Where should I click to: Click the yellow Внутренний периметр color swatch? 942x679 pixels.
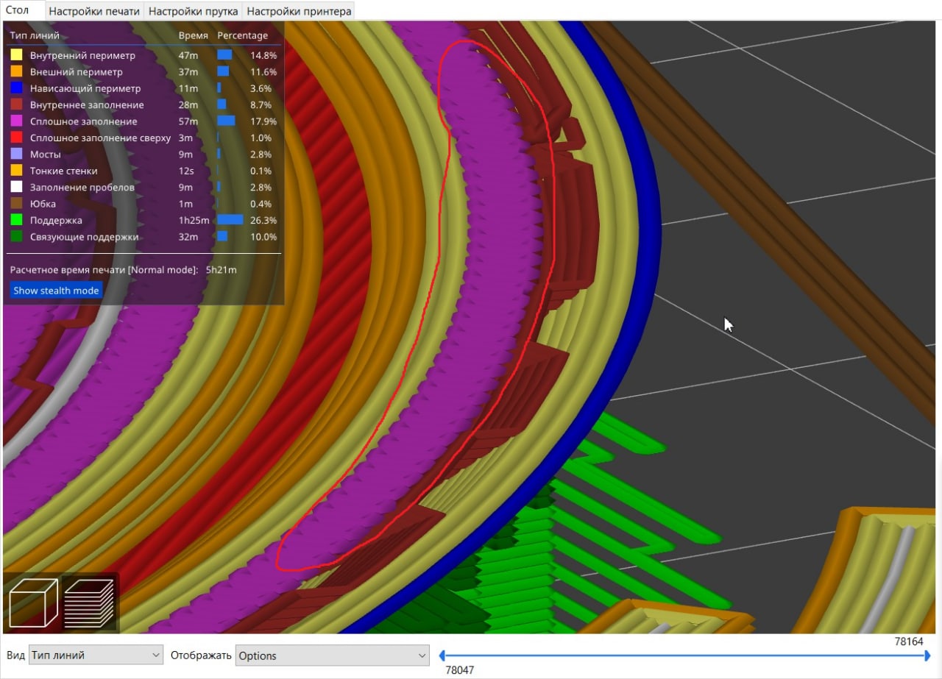tap(16, 55)
